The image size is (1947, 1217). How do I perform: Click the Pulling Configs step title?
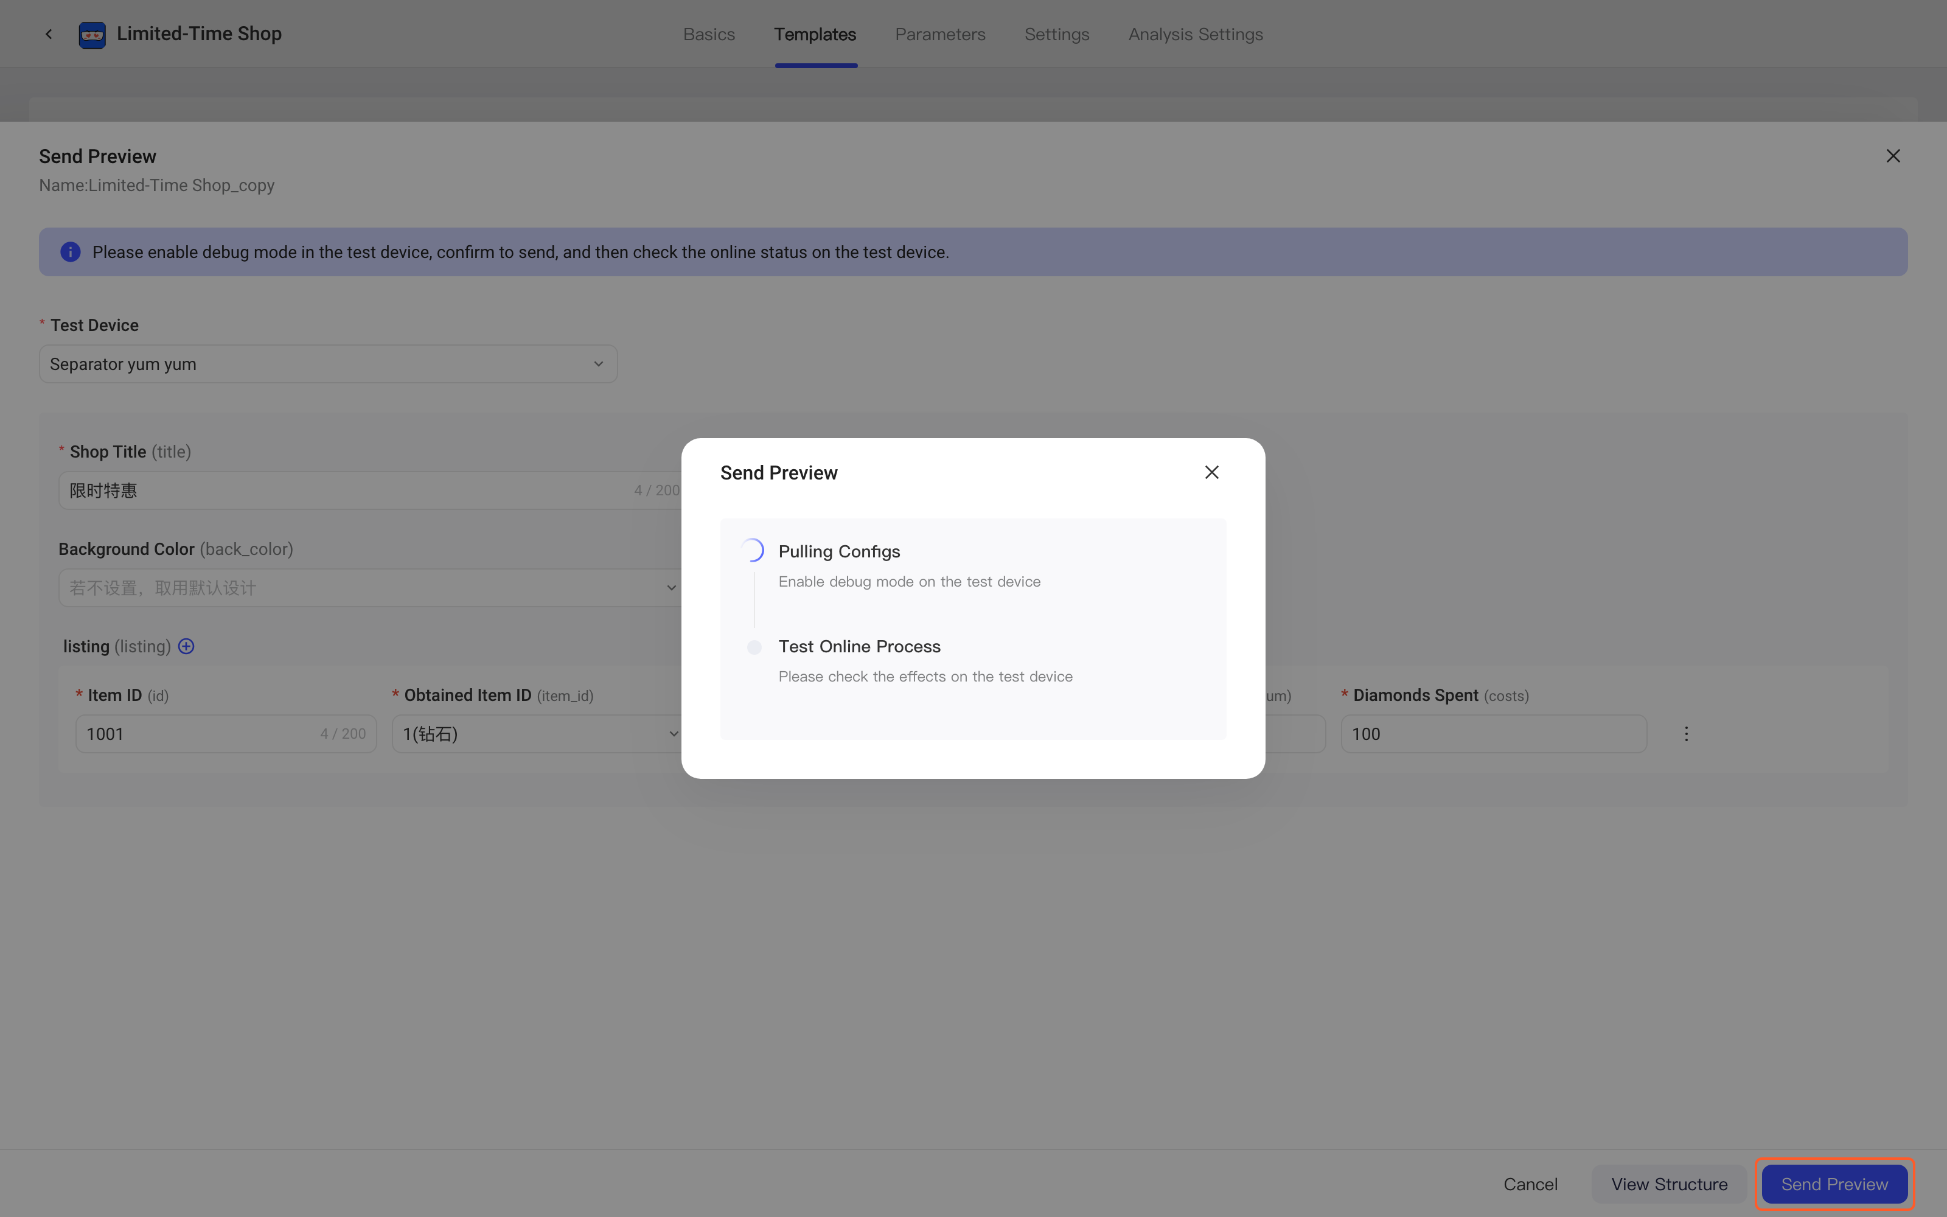click(x=839, y=551)
